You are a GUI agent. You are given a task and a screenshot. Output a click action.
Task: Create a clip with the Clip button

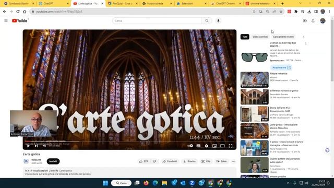(206, 161)
